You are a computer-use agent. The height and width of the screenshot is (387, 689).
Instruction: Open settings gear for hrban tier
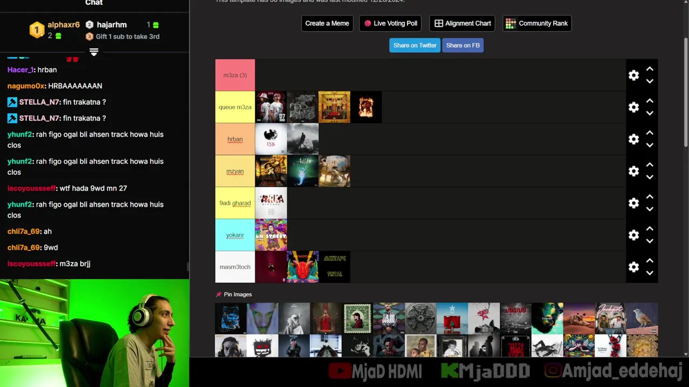click(634, 139)
